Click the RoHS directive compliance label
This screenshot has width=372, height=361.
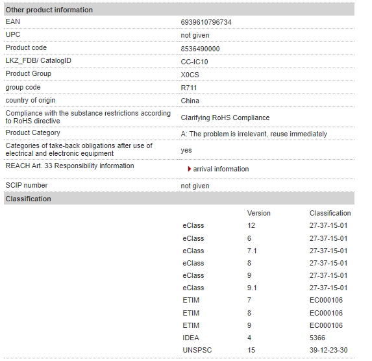click(x=88, y=117)
